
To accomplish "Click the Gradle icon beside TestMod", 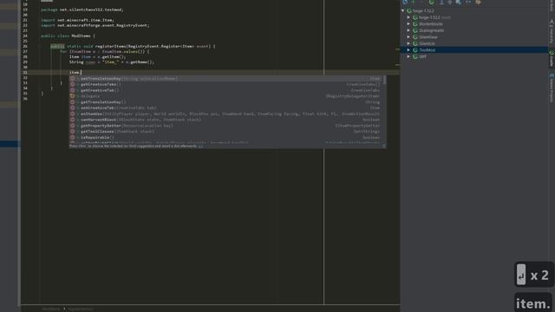I will tap(415, 50).
